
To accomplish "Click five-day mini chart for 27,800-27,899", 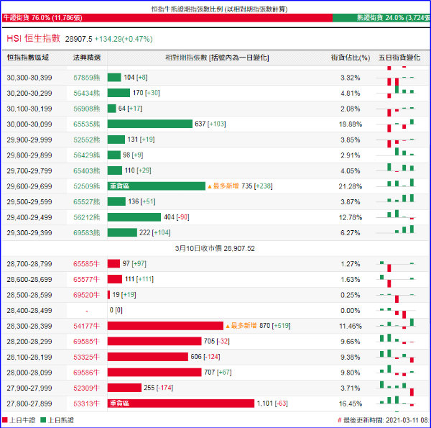I will [396, 401].
